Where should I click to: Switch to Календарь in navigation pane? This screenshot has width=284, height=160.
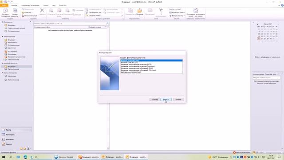[16, 135]
